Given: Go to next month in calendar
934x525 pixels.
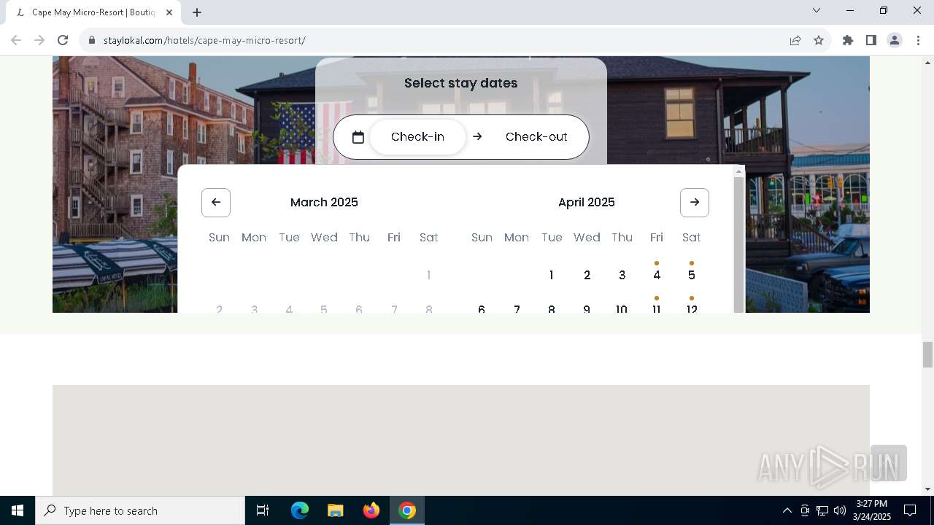Looking at the screenshot, I should [695, 203].
